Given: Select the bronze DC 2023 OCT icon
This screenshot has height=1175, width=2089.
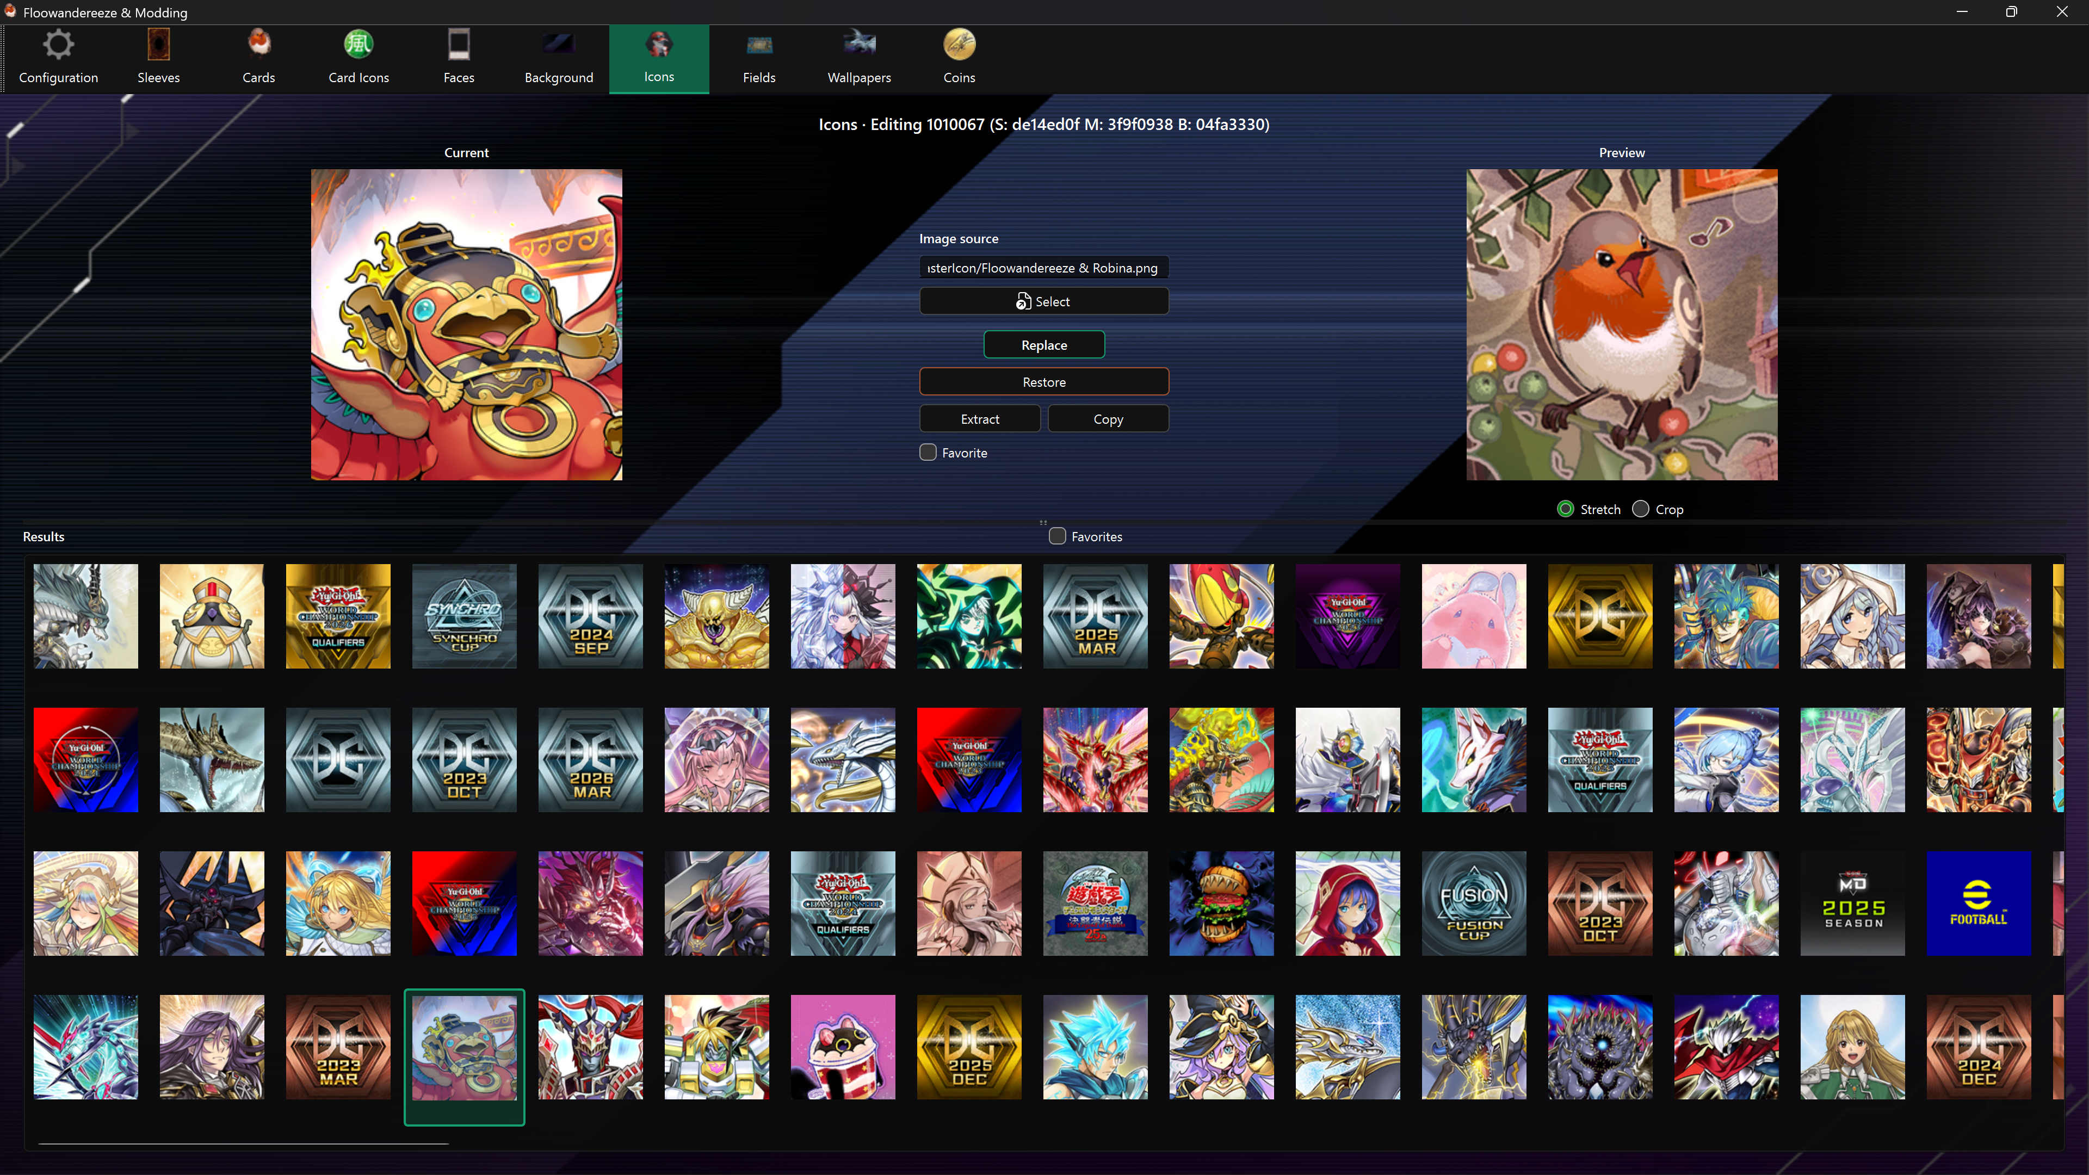Looking at the screenshot, I should (x=1600, y=904).
